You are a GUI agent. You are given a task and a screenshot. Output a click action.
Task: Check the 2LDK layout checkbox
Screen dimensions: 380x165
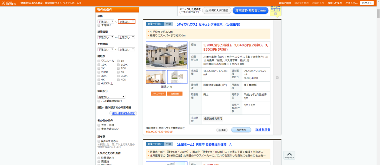(x=99, y=72)
